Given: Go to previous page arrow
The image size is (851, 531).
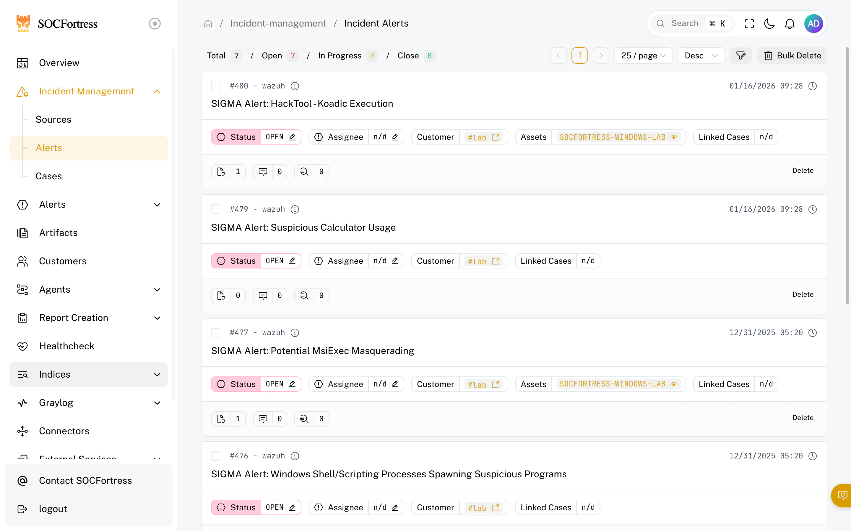Looking at the screenshot, I should point(558,55).
